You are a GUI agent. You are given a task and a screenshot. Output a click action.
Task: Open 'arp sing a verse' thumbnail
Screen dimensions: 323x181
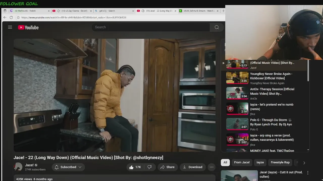pyautogui.click(x=237, y=139)
